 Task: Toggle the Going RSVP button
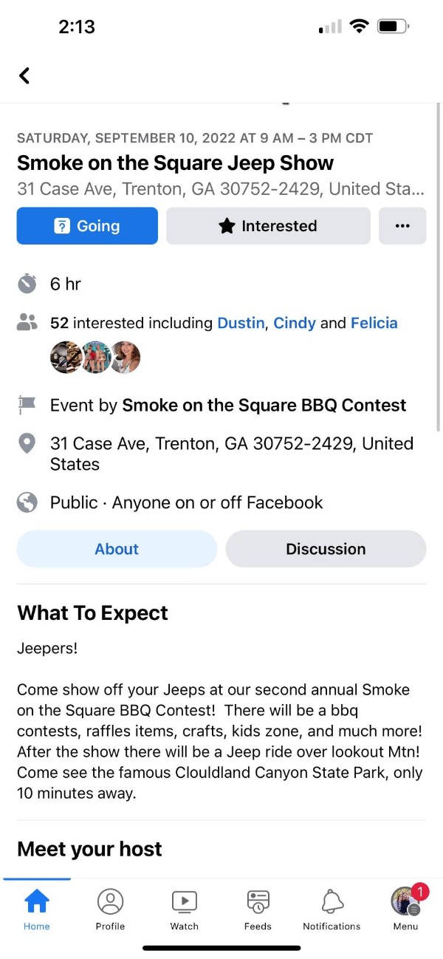click(x=87, y=226)
